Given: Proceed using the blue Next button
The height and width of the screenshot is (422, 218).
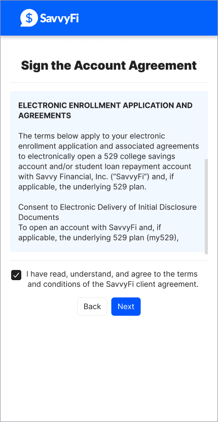Looking at the screenshot, I should tap(126, 306).
